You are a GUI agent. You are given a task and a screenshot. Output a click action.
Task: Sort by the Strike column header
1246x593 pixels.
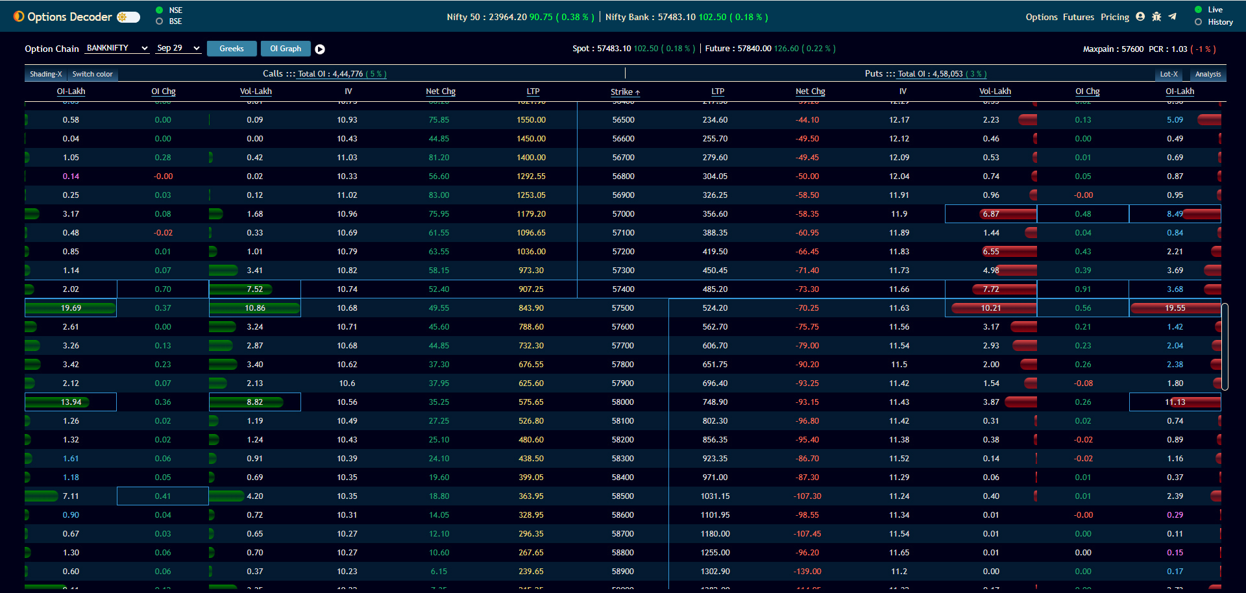pos(625,92)
